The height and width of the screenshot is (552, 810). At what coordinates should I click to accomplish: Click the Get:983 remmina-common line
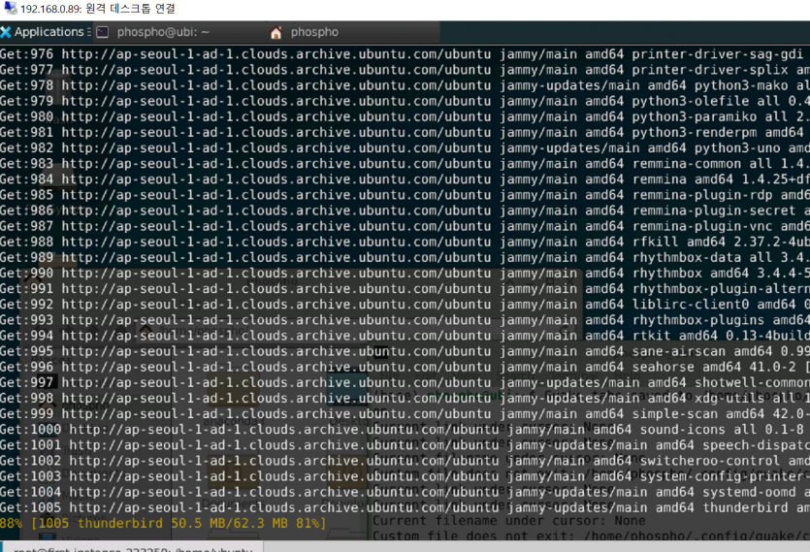pos(405,164)
